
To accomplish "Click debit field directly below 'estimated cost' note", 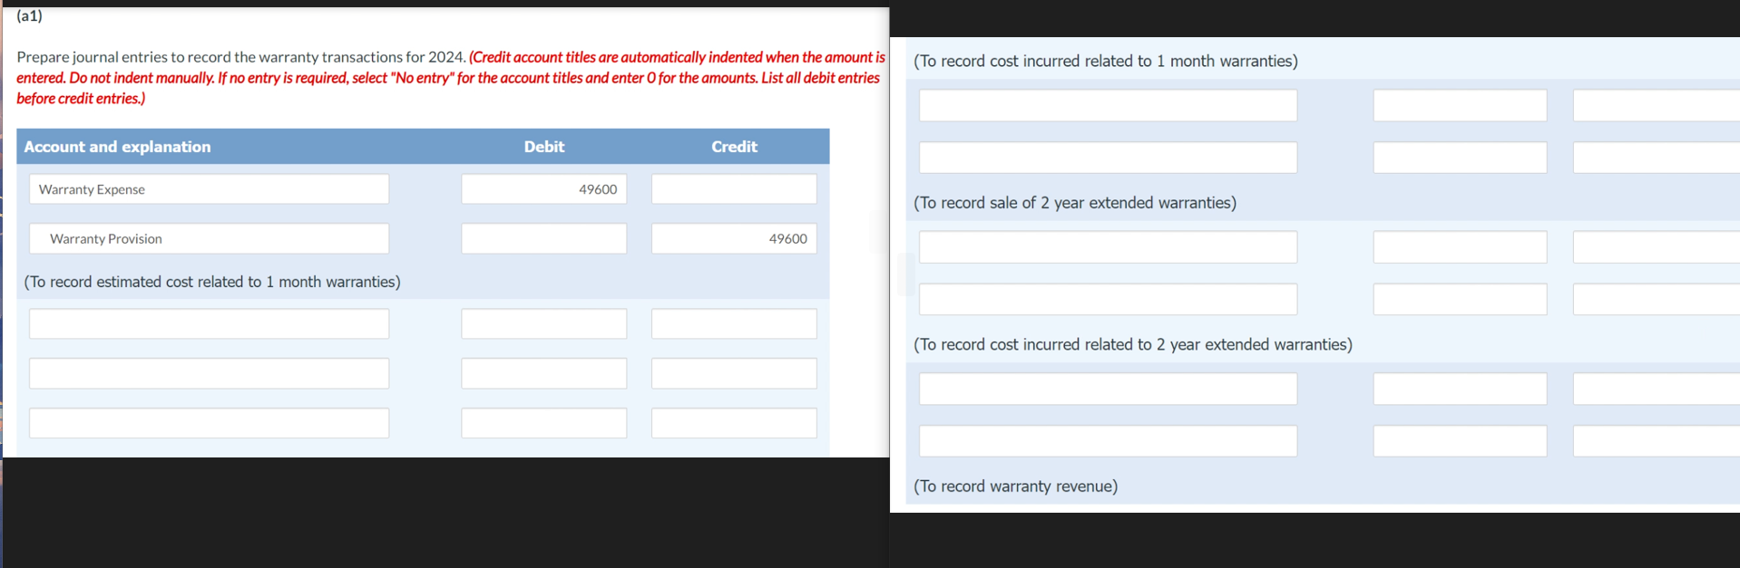I will point(543,324).
